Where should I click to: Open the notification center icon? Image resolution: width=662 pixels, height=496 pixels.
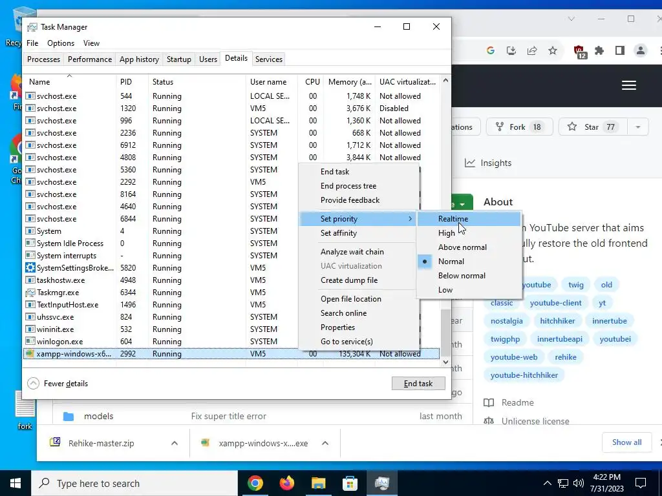click(641, 483)
